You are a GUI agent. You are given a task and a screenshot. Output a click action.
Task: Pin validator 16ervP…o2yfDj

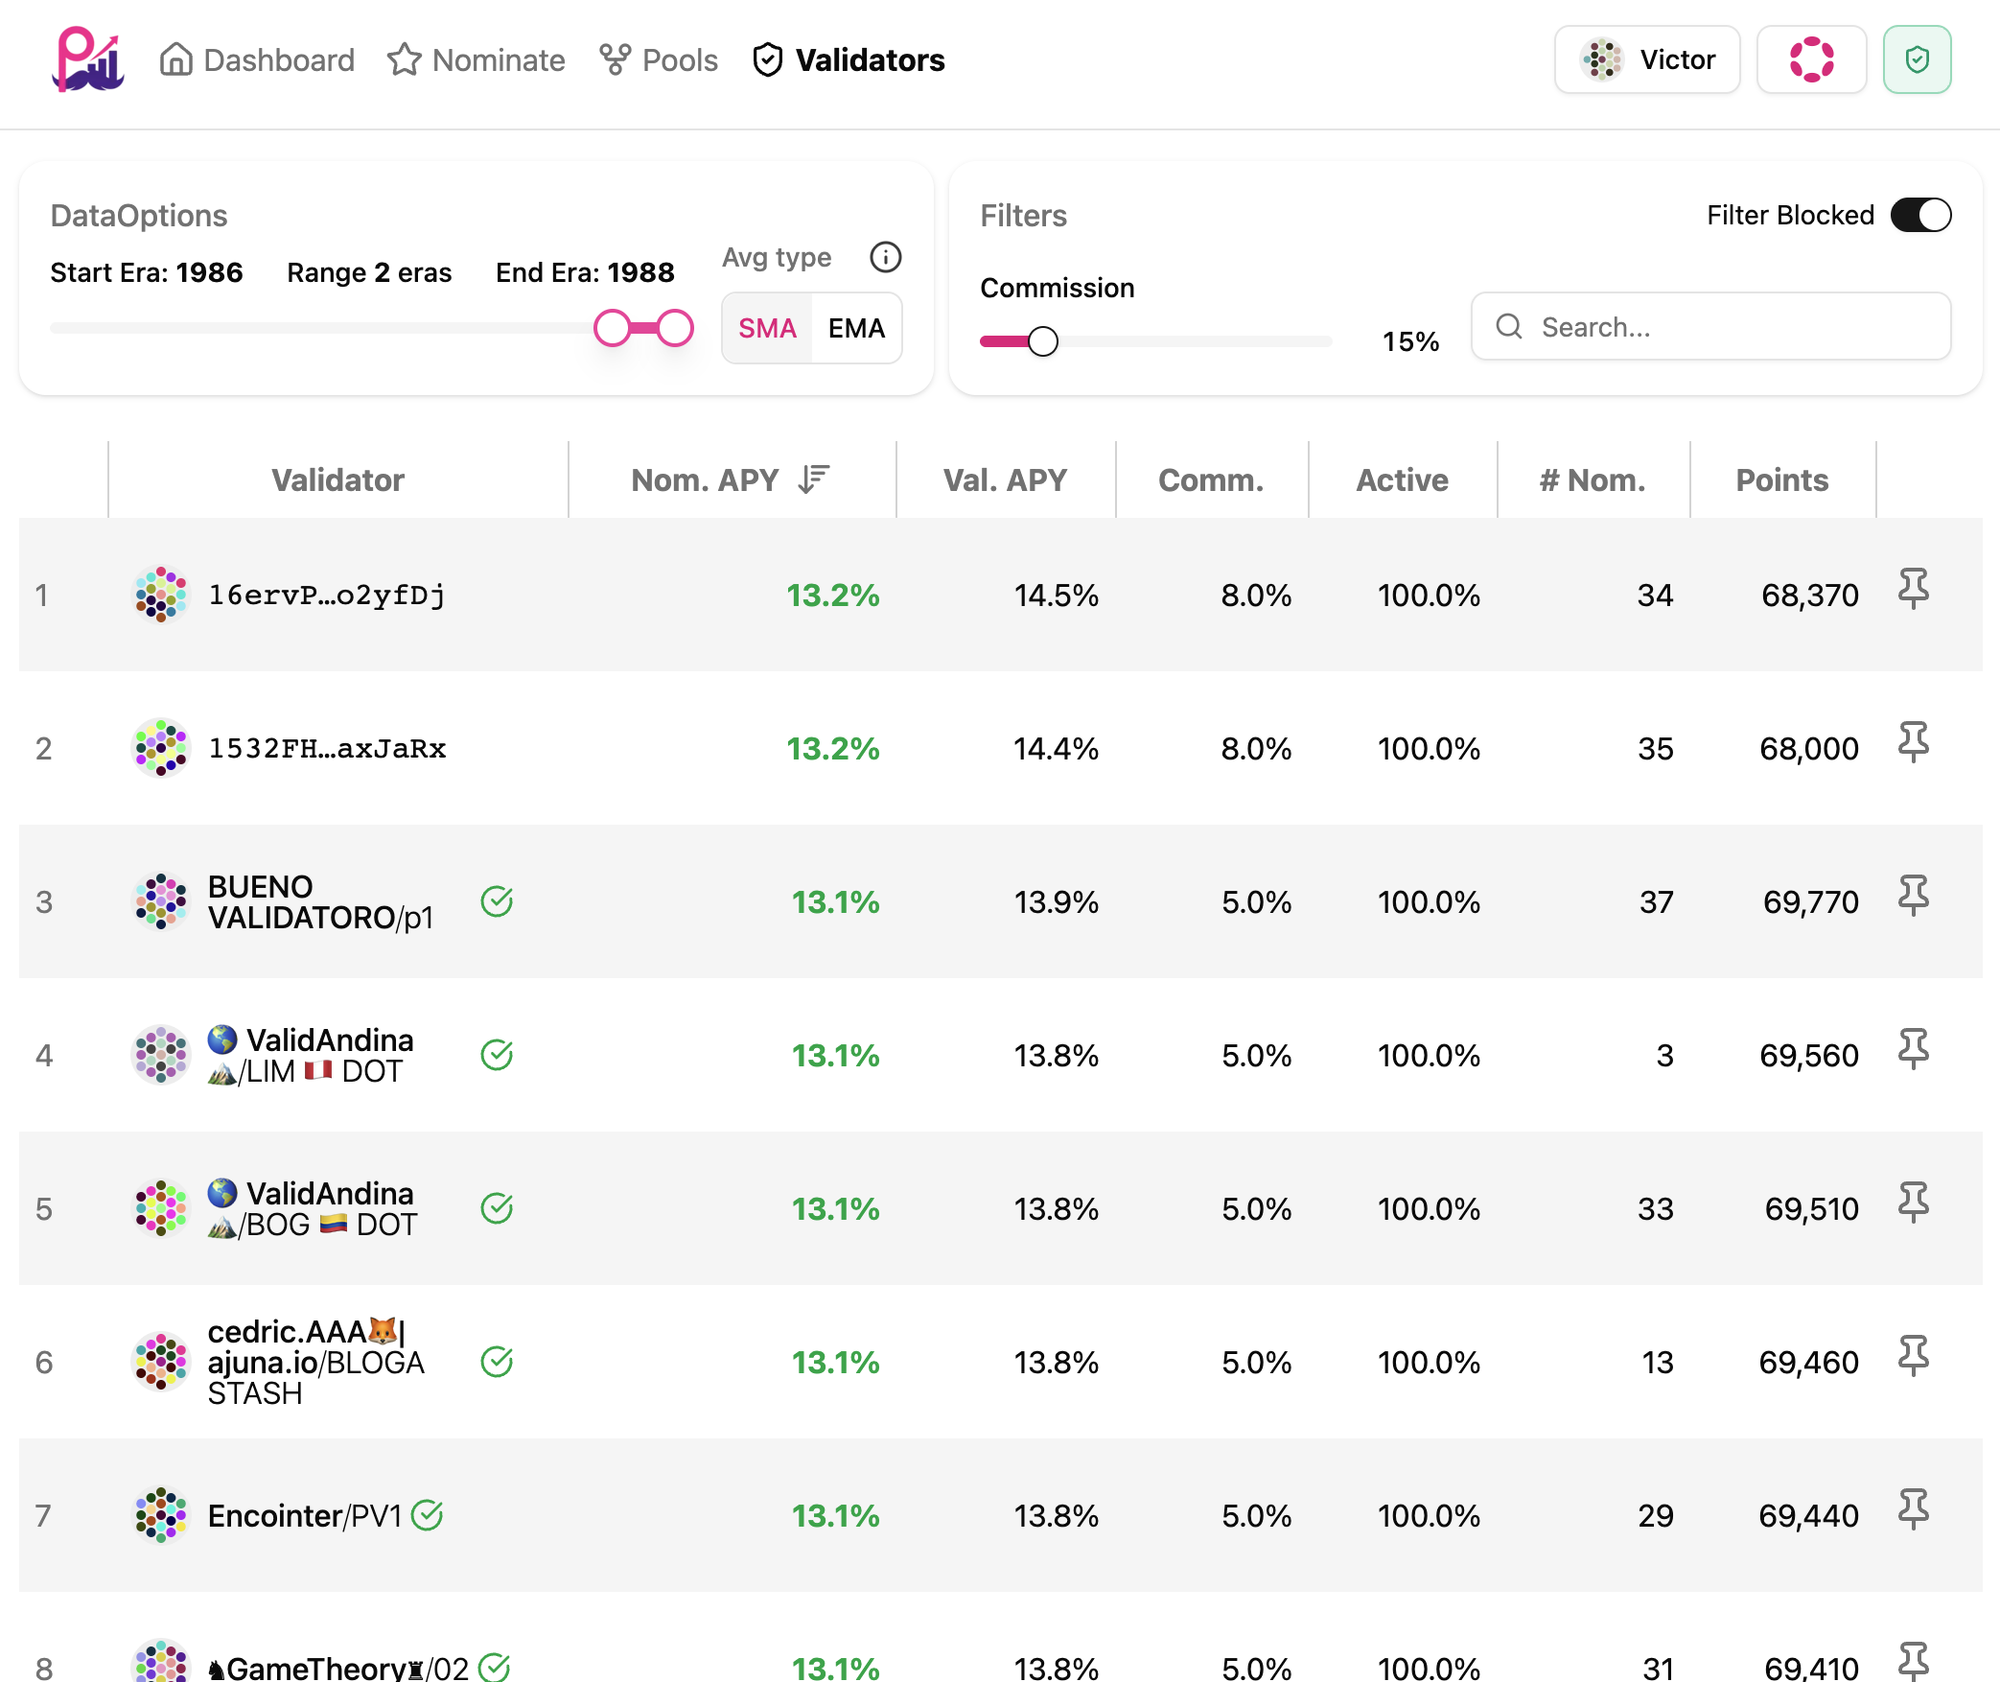point(1914,589)
